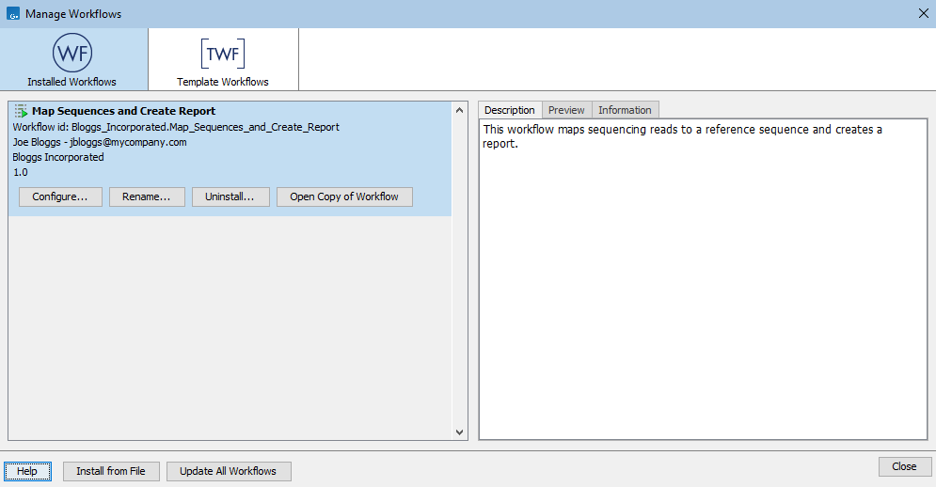Open the Preview tab
Image resolution: width=936 pixels, height=487 pixels.
coord(567,110)
